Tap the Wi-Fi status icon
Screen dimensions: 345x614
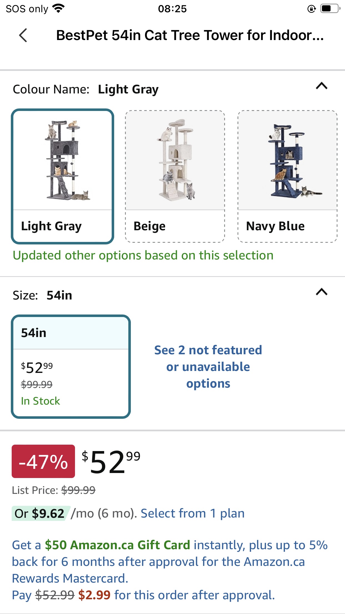click(x=58, y=9)
